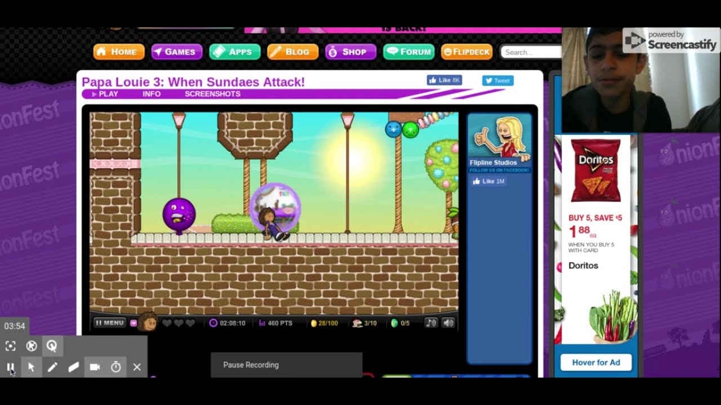The height and width of the screenshot is (405, 721).
Task: Open the Shop nav button
Action: 350,52
